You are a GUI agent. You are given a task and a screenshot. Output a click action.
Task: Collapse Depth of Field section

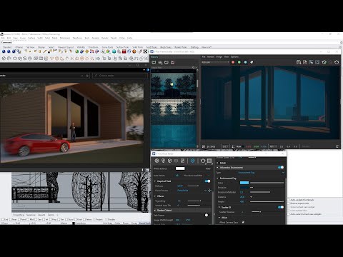coord(155,181)
